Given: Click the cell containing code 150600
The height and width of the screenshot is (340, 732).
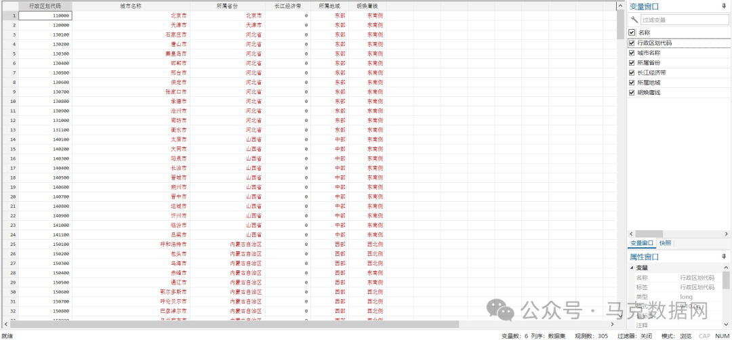Looking at the screenshot, I should point(45,291).
